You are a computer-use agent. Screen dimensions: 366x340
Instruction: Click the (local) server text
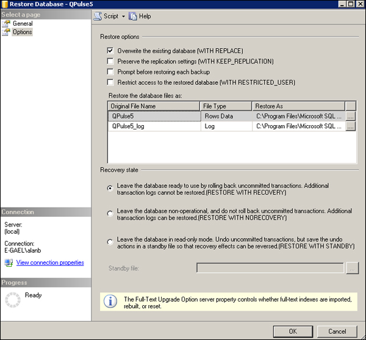tap(12, 231)
